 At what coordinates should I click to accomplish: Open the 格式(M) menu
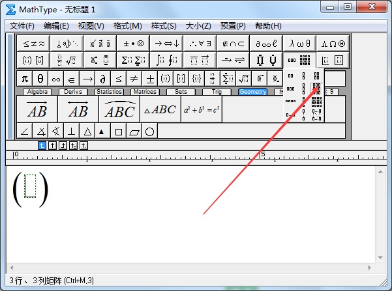click(x=127, y=26)
